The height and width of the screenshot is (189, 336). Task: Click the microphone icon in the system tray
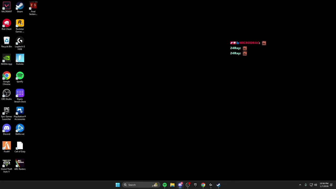point(306,185)
